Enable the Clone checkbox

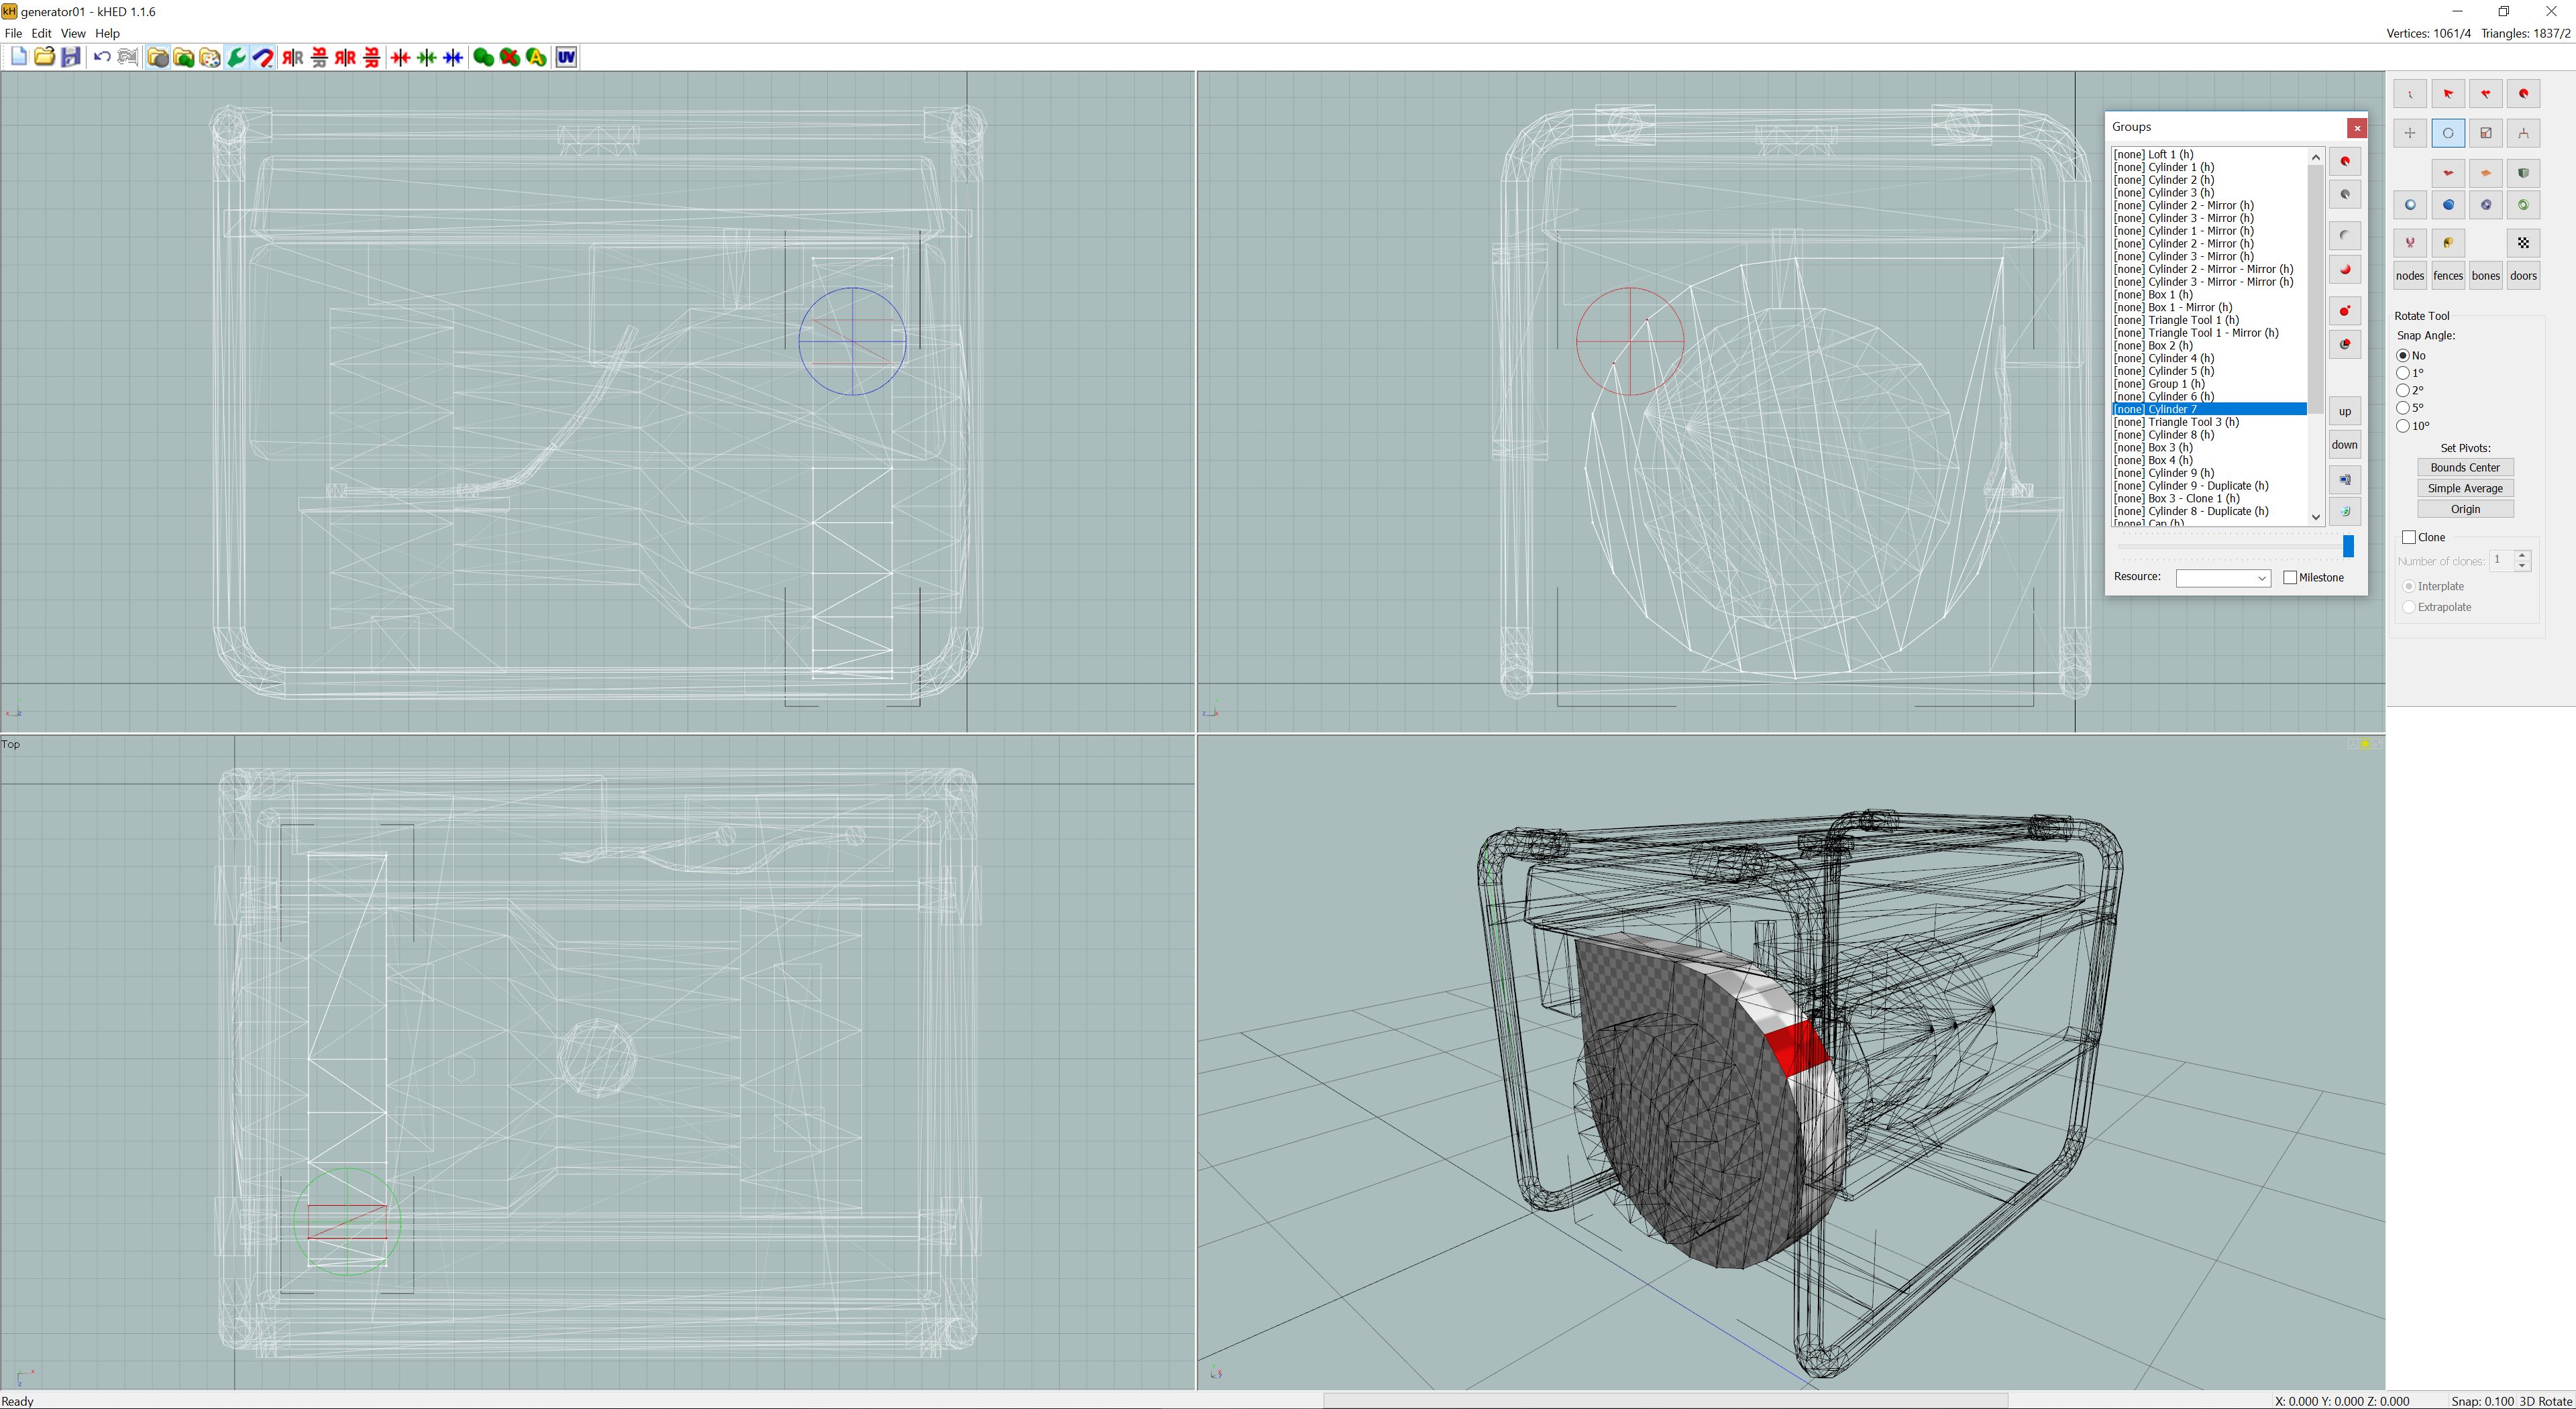pos(2409,538)
